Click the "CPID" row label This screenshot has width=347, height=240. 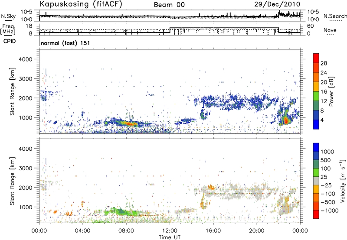(10, 41)
